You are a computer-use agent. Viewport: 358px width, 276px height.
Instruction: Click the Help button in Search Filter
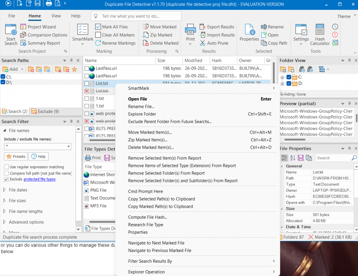[38, 156]
